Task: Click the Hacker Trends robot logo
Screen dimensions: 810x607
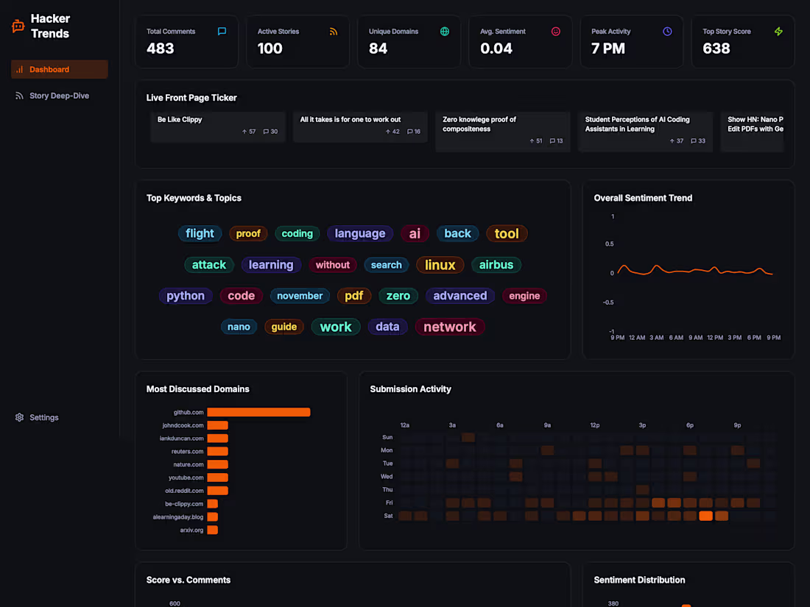Action: click(18, 26)
